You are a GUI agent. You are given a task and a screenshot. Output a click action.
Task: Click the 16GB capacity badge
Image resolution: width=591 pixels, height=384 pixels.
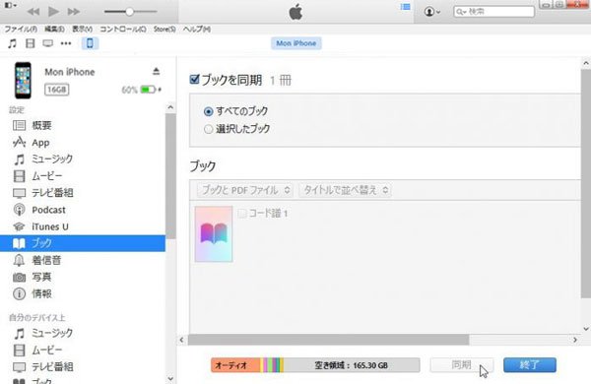pyautogui.click(x=56, y=90)
